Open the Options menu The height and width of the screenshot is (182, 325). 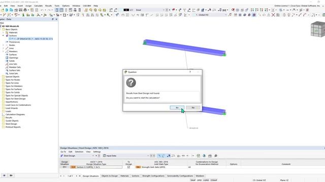pyautogui.click(x=66, y=6)
